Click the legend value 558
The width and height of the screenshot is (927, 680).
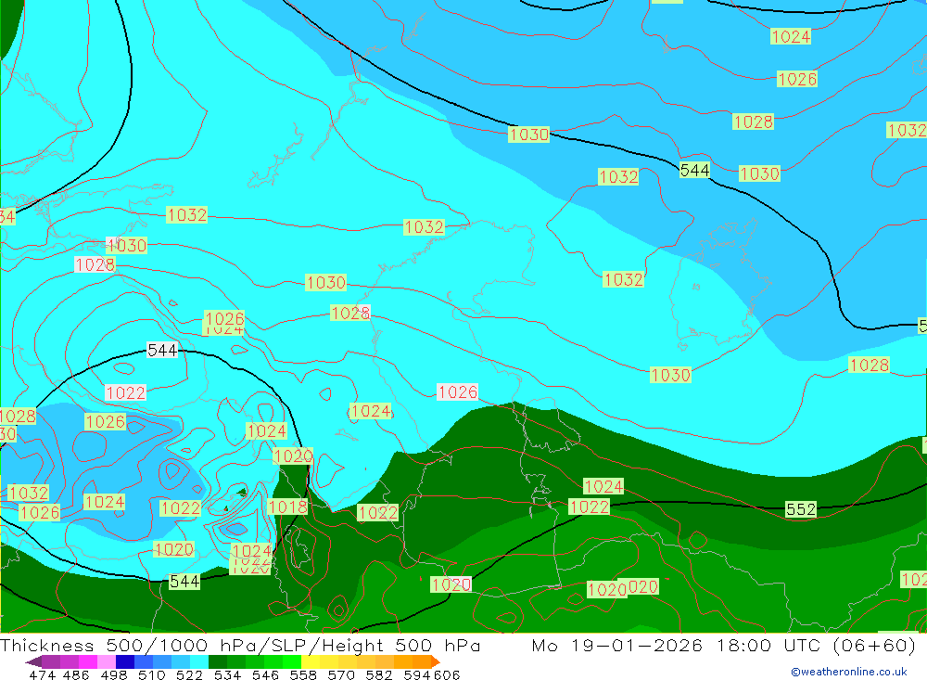(303, 674)
